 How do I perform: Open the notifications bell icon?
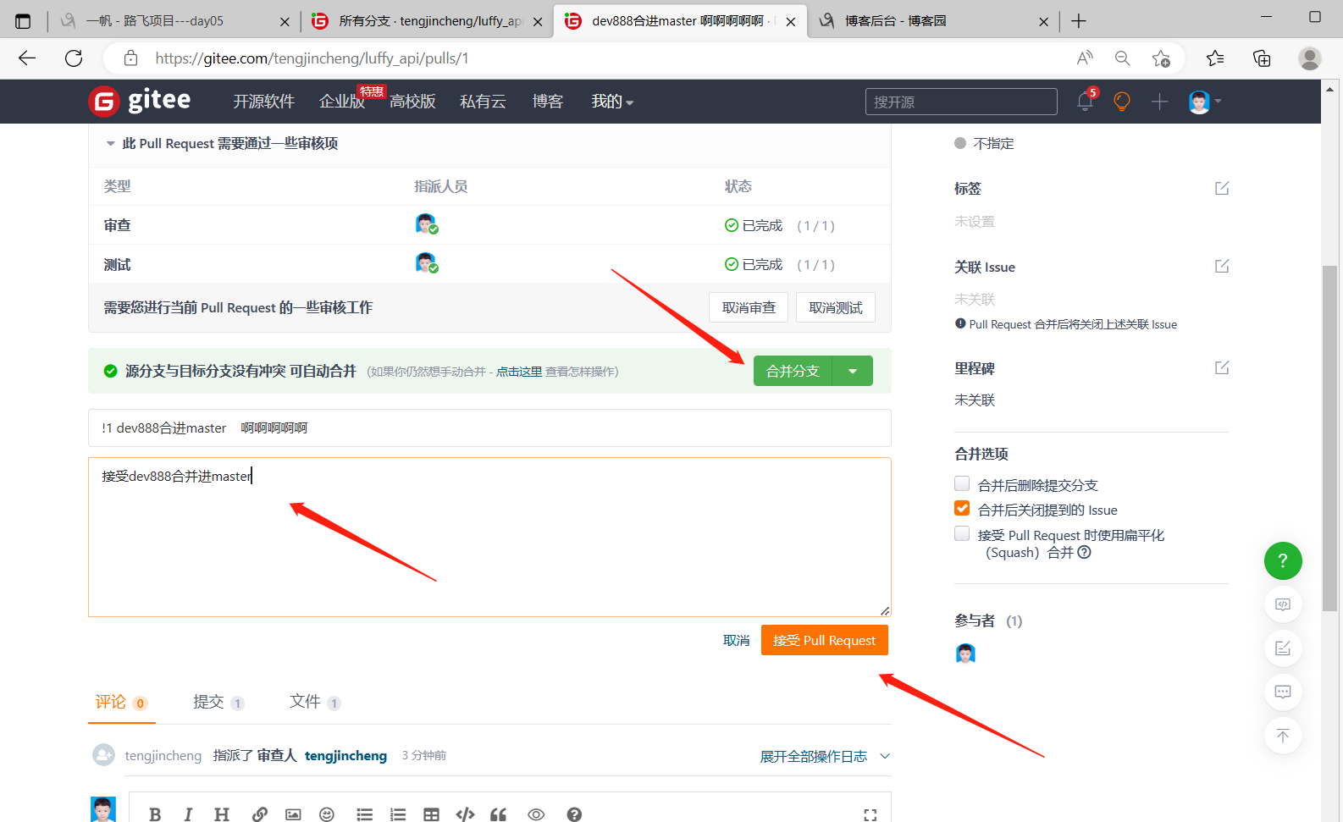tap(1085, 102)
